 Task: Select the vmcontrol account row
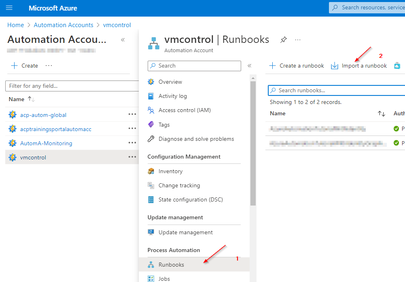pos(72,157)
